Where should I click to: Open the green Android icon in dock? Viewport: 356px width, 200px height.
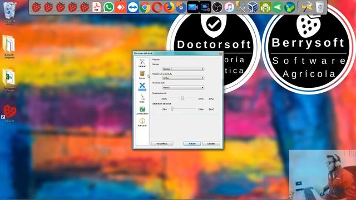coord(265,7)
